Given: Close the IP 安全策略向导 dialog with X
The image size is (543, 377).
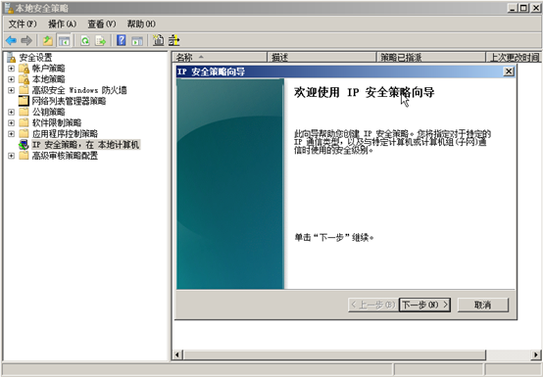Looking at the screenshot, I should point(509,71).
